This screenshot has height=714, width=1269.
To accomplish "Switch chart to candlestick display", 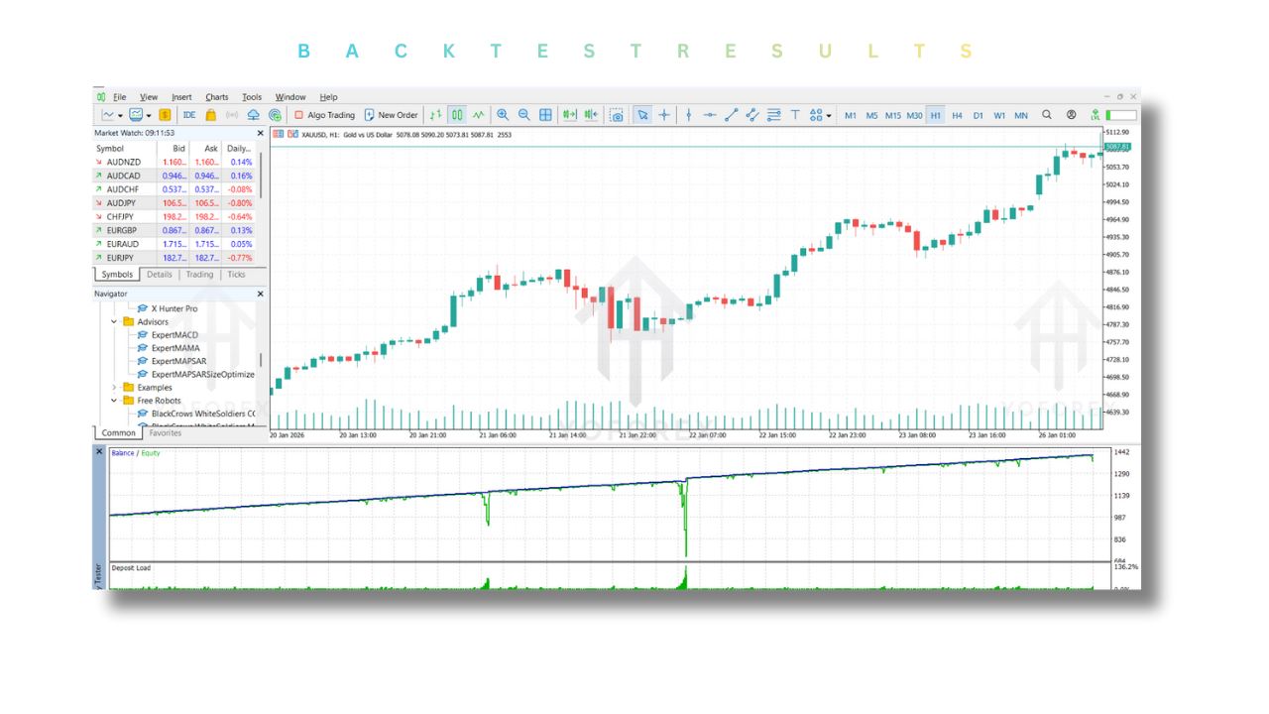I will (457, 115).
